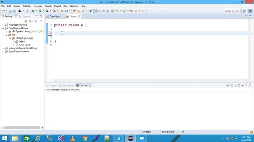Image resolution: width=254 pixels, height=142 pixels.
Task: Select the (default package) node
Action: pyautogui.click(x=24, y=38)
